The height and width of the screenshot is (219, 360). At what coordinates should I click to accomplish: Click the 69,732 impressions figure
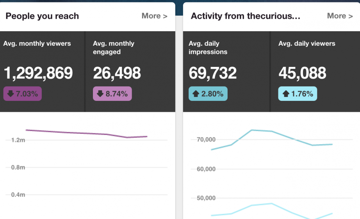(212, 73)
